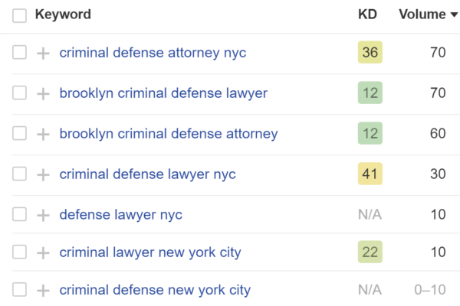Click the Keyword column header
The width and height of the screenshot is (460, 306).
(x=63, y=15)
